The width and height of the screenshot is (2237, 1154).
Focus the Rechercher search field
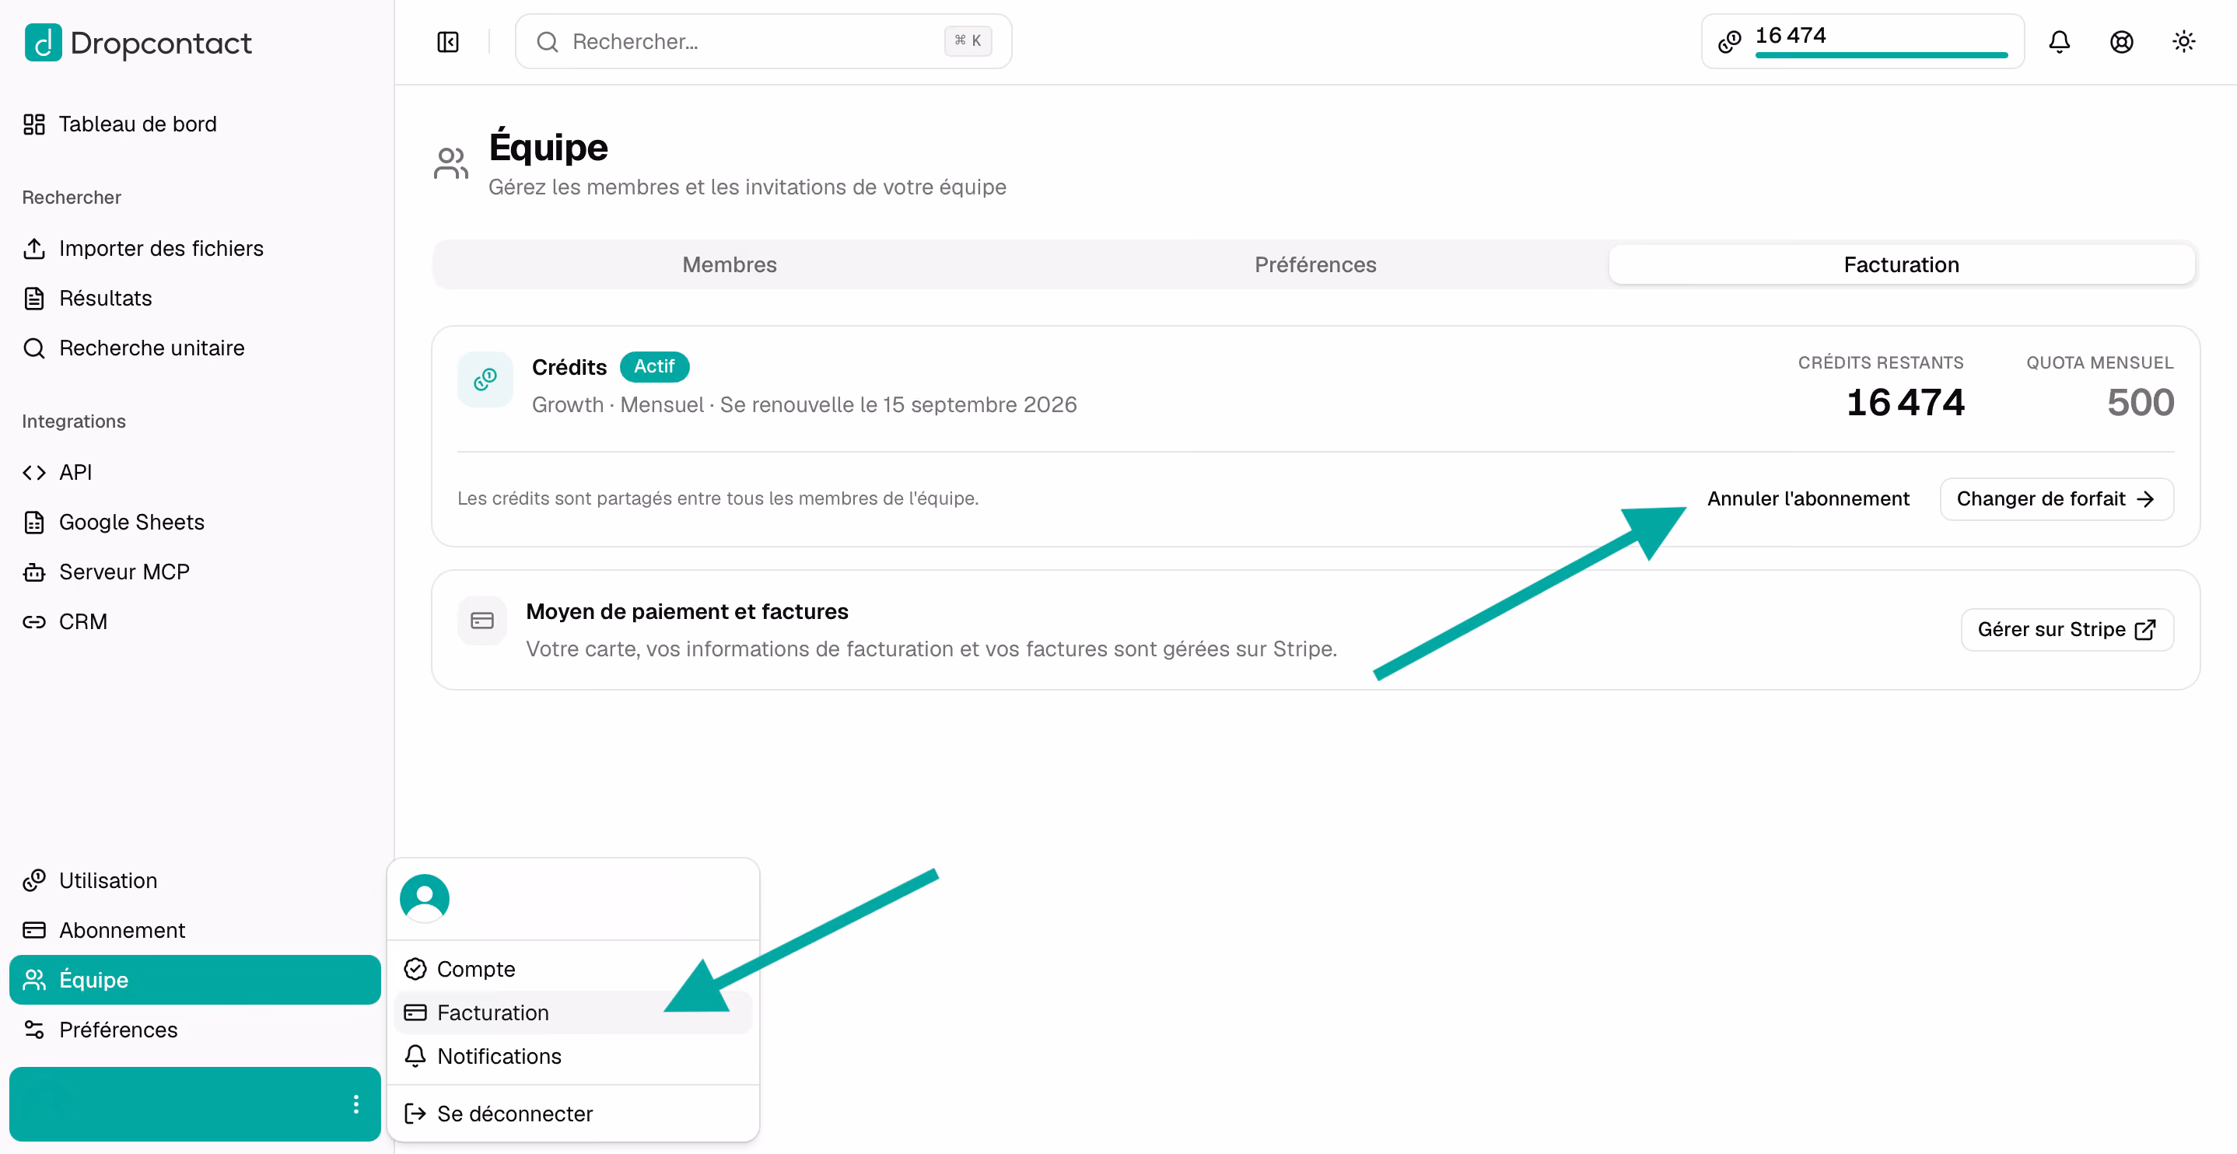(x=763, y=42)
